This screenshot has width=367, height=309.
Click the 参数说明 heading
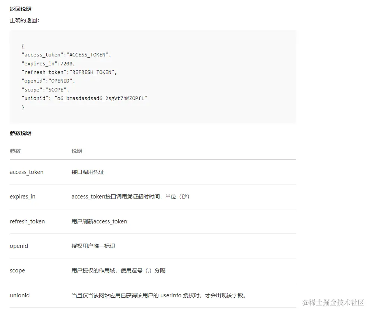[x=20, y=133]
